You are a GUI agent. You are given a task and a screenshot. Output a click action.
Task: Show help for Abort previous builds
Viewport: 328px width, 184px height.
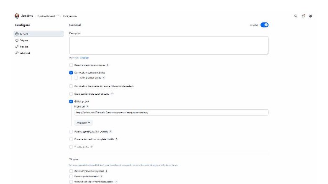tap(104, 78)
